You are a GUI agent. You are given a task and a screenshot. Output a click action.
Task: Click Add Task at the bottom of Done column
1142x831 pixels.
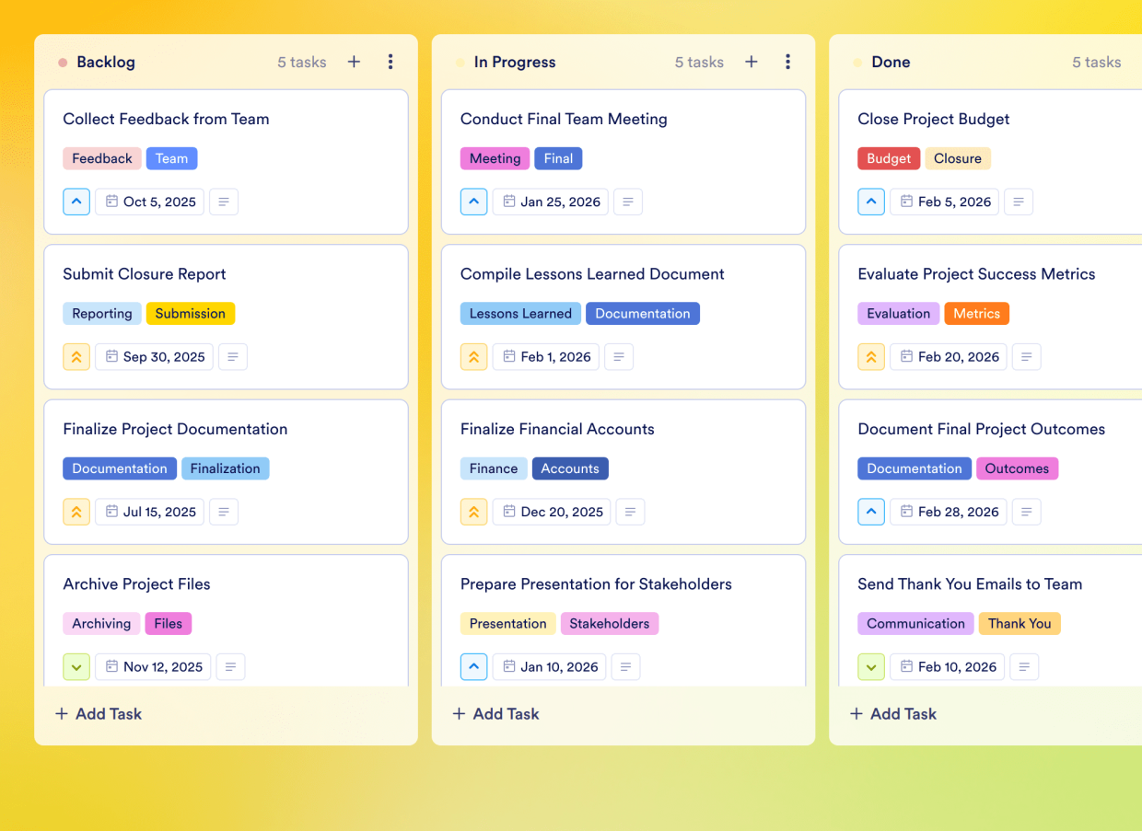tap(892, 713)
